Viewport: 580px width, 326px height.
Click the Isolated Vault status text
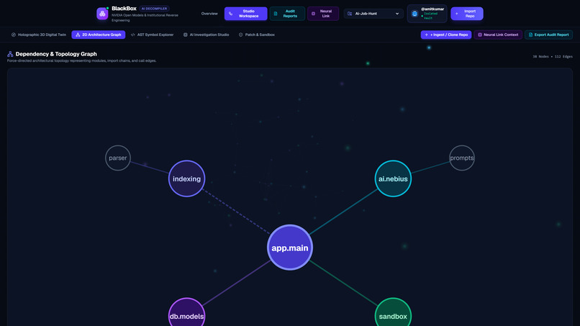pyautogui.click(x=430, y=16)
